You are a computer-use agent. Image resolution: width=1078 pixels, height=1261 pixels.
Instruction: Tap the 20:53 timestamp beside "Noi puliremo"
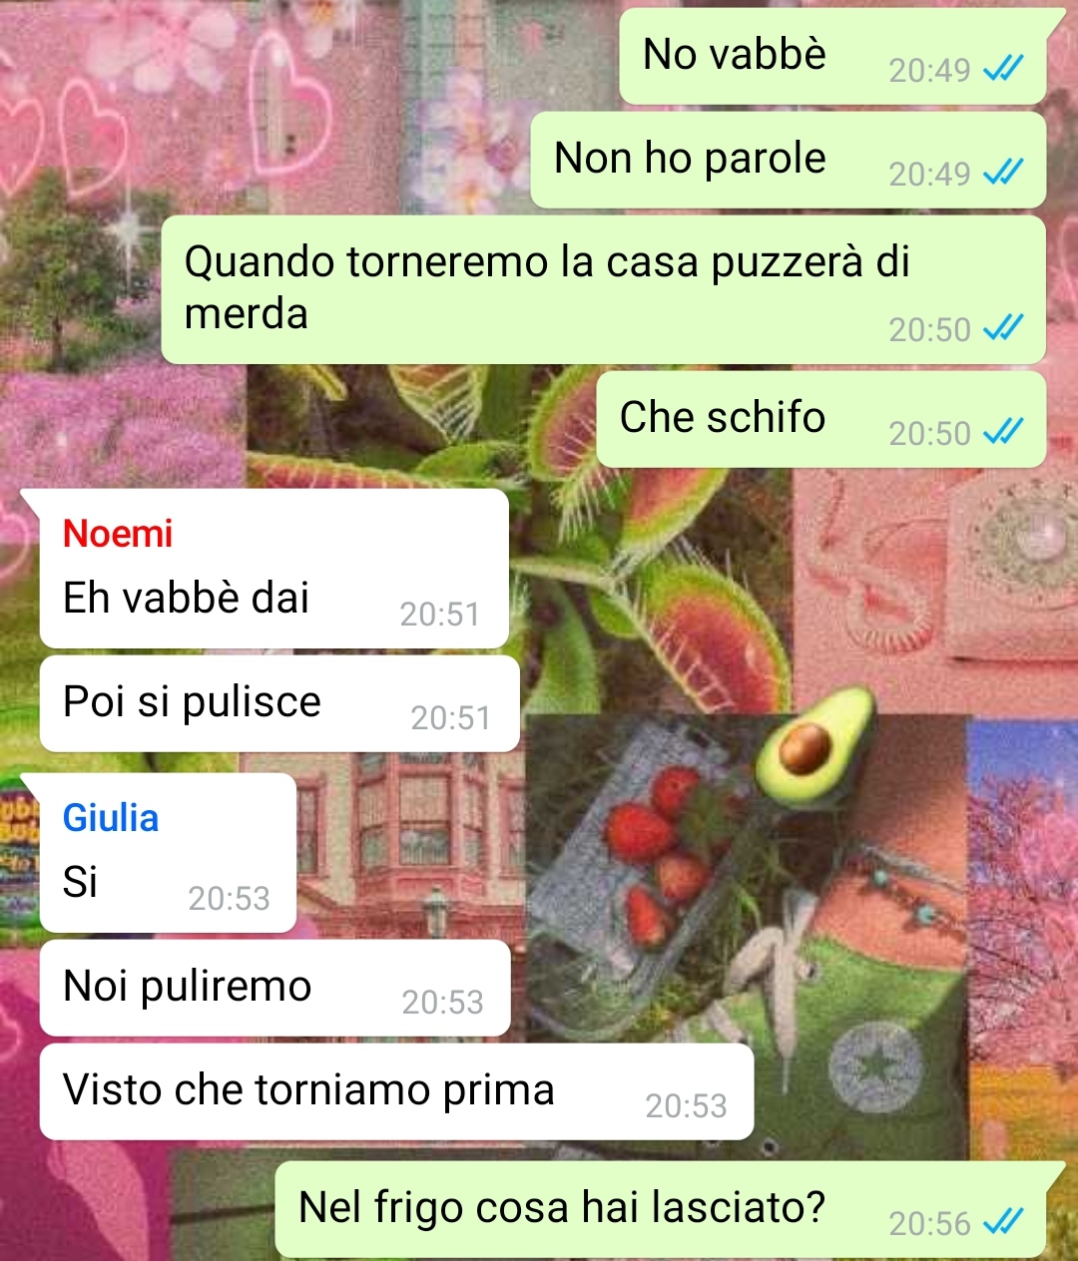click(x=442, y=1002)
